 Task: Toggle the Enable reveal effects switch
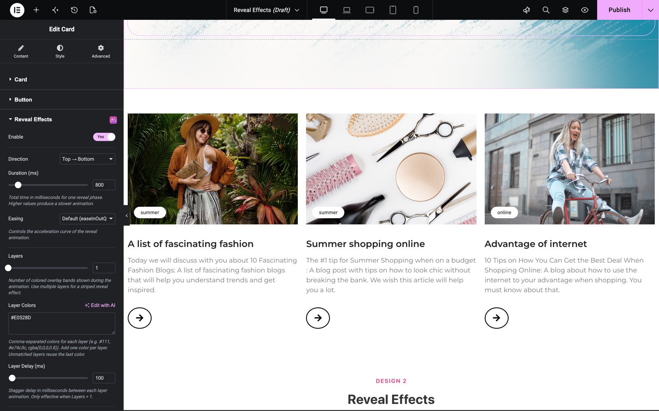pos(104,137)
